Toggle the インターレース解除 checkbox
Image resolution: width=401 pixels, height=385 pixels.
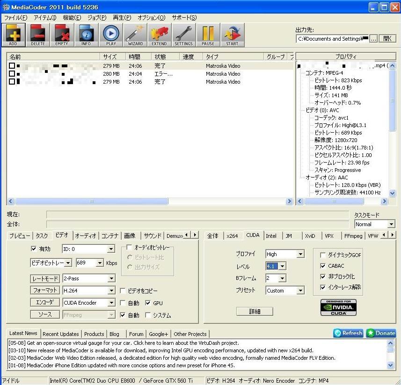(x=323, y=287)
